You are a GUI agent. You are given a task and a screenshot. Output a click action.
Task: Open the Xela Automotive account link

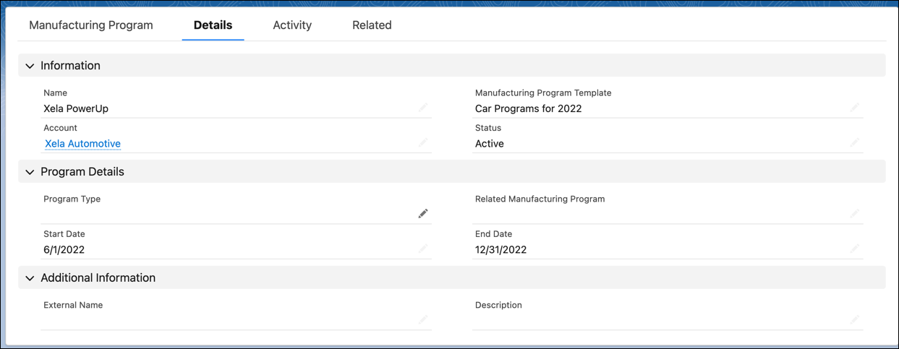(x=82, y=144)
